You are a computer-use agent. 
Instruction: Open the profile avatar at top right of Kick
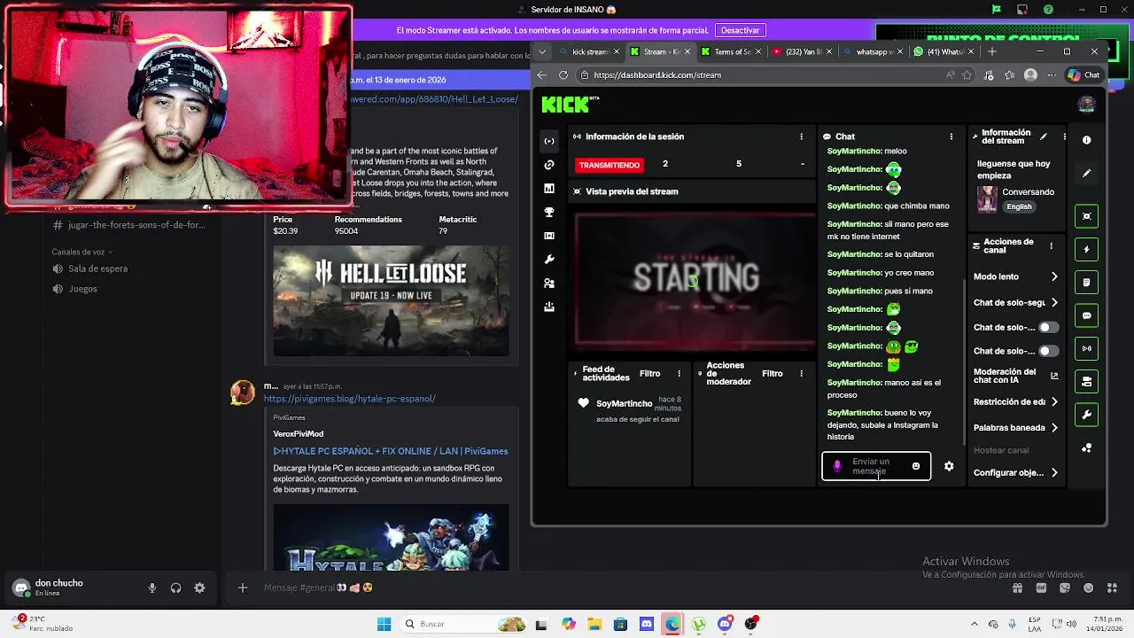coord(1087,105)
